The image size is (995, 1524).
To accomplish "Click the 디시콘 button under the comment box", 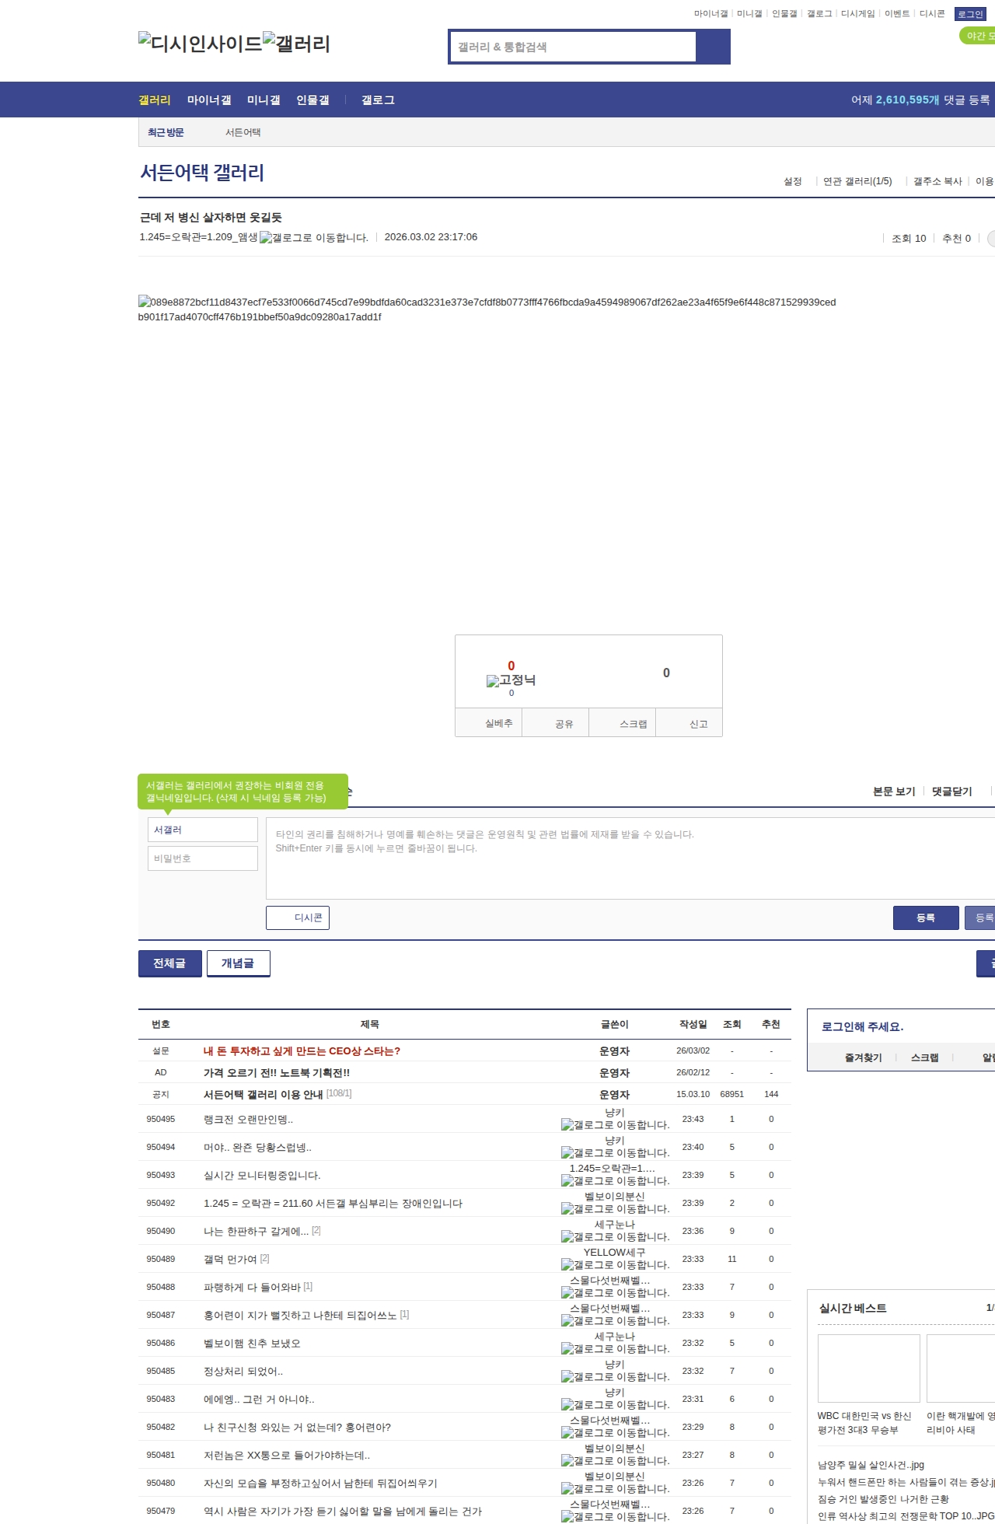I will [x=298, y=918].
